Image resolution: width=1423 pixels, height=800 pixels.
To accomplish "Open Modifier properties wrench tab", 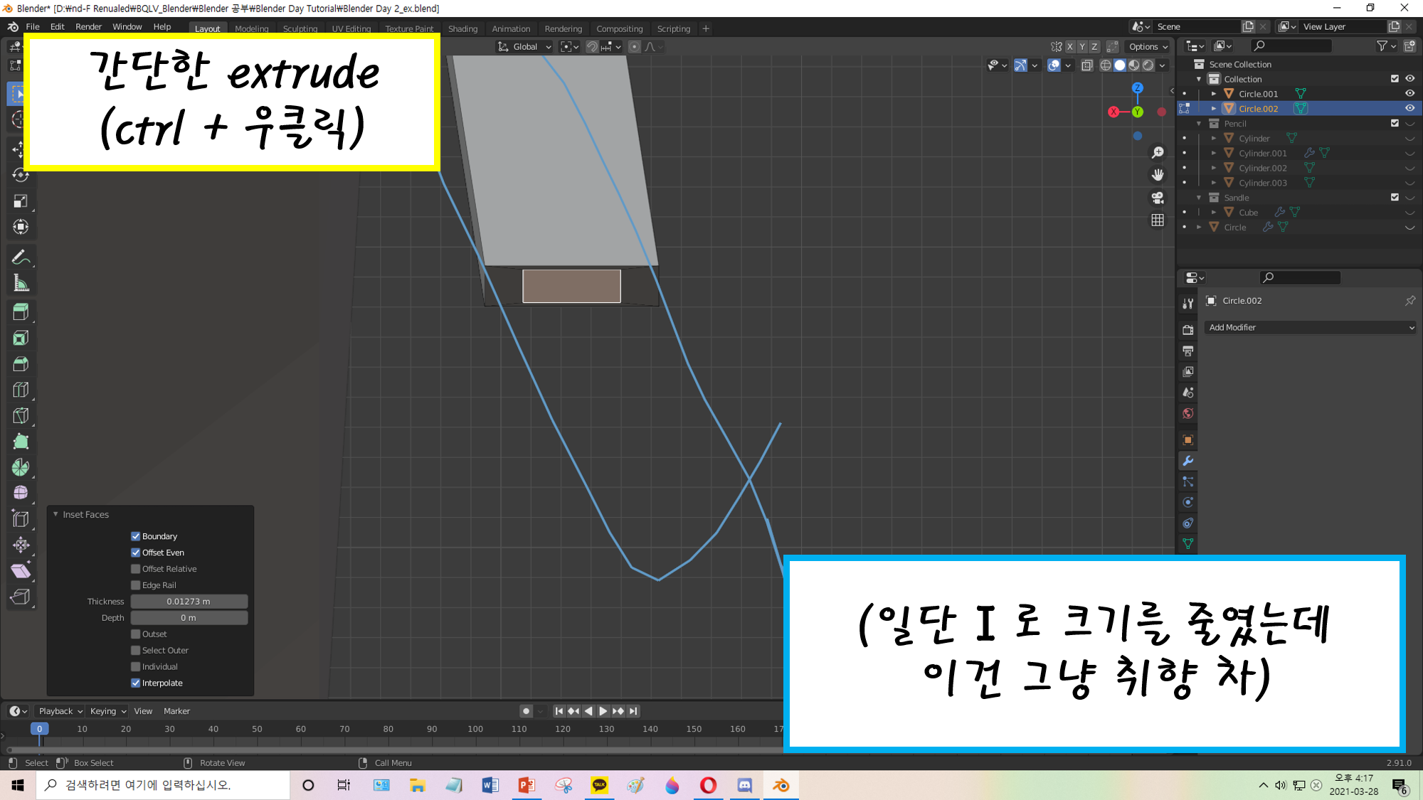I will coord(1187,461).
